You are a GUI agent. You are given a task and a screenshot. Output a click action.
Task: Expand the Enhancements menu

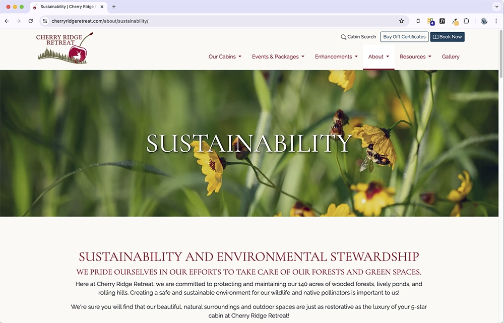[x=336, y=56]
